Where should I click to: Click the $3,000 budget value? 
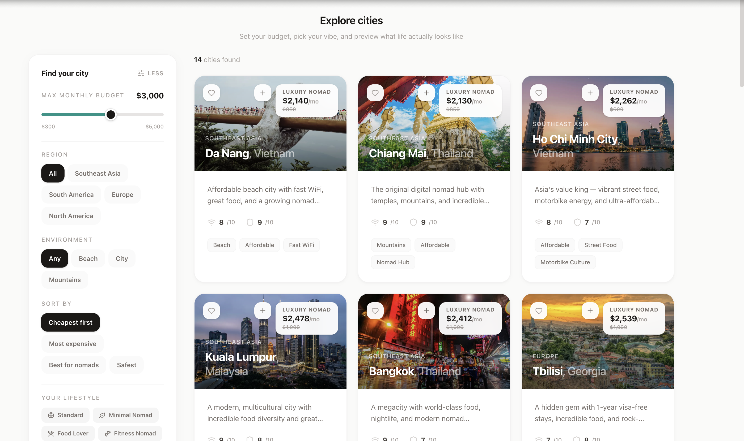pyautogui.click(x=150, y=96)
